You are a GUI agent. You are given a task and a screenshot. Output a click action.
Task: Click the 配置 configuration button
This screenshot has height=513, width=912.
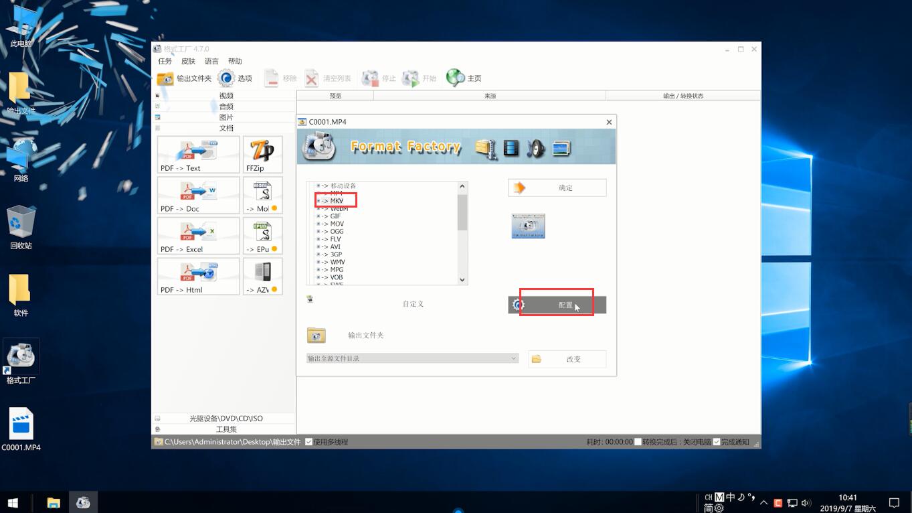click(557, 305)
